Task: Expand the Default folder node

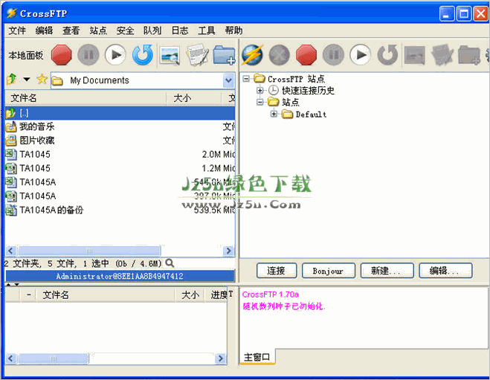Action: click(274, 114)
